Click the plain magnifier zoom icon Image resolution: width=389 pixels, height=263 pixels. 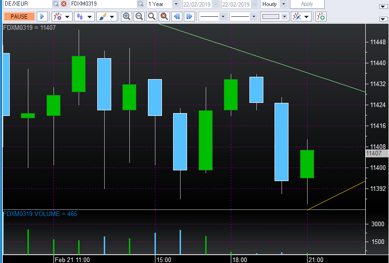pos(151,17)
